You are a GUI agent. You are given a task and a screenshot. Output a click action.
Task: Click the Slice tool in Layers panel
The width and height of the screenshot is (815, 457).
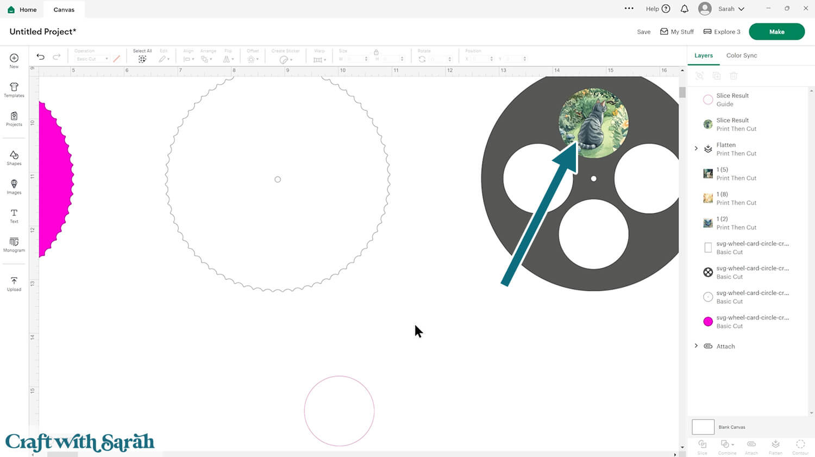pos(703,447)
